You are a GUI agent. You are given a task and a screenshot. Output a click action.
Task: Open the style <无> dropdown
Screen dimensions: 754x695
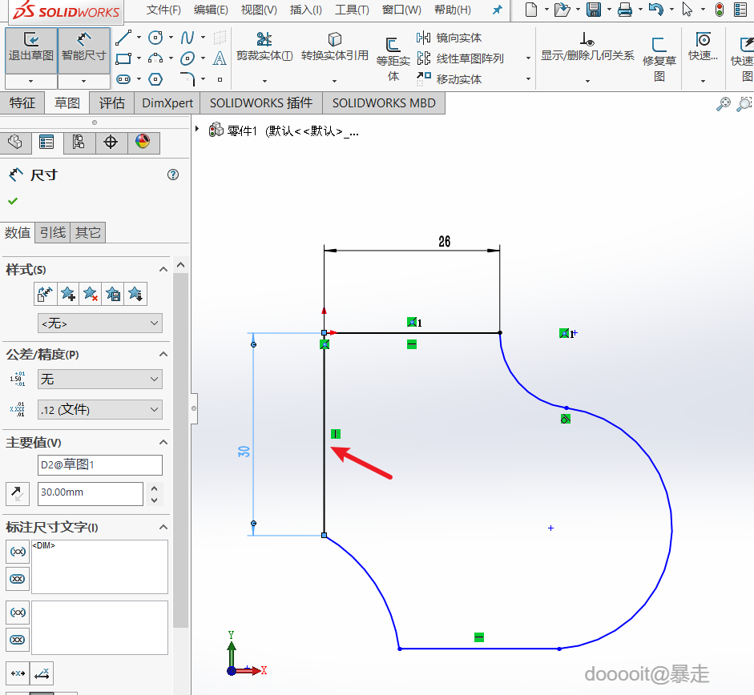coord(100,323)
